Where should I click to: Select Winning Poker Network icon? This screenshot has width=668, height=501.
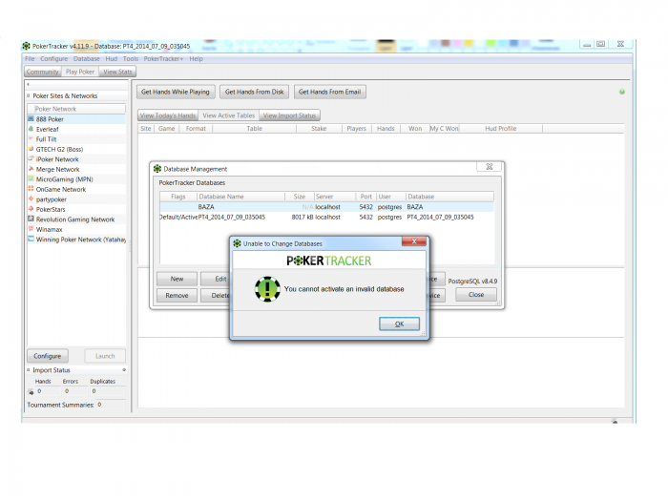31,239
